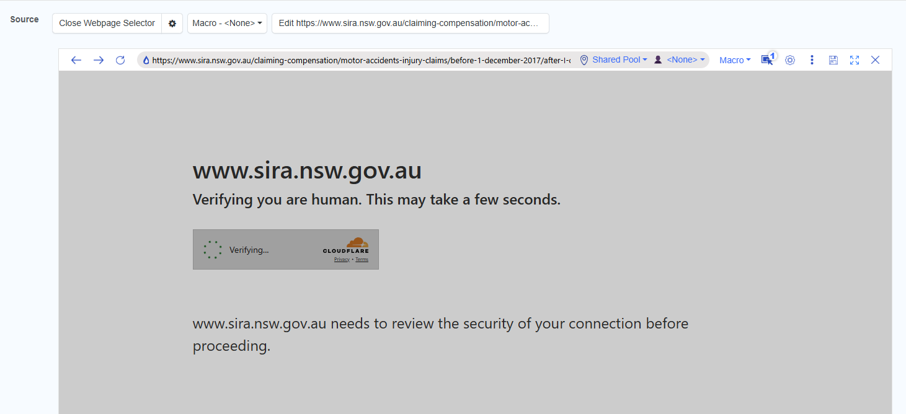
Task: Open the element selector icon with badge 1
Action: tap(768, 59)
